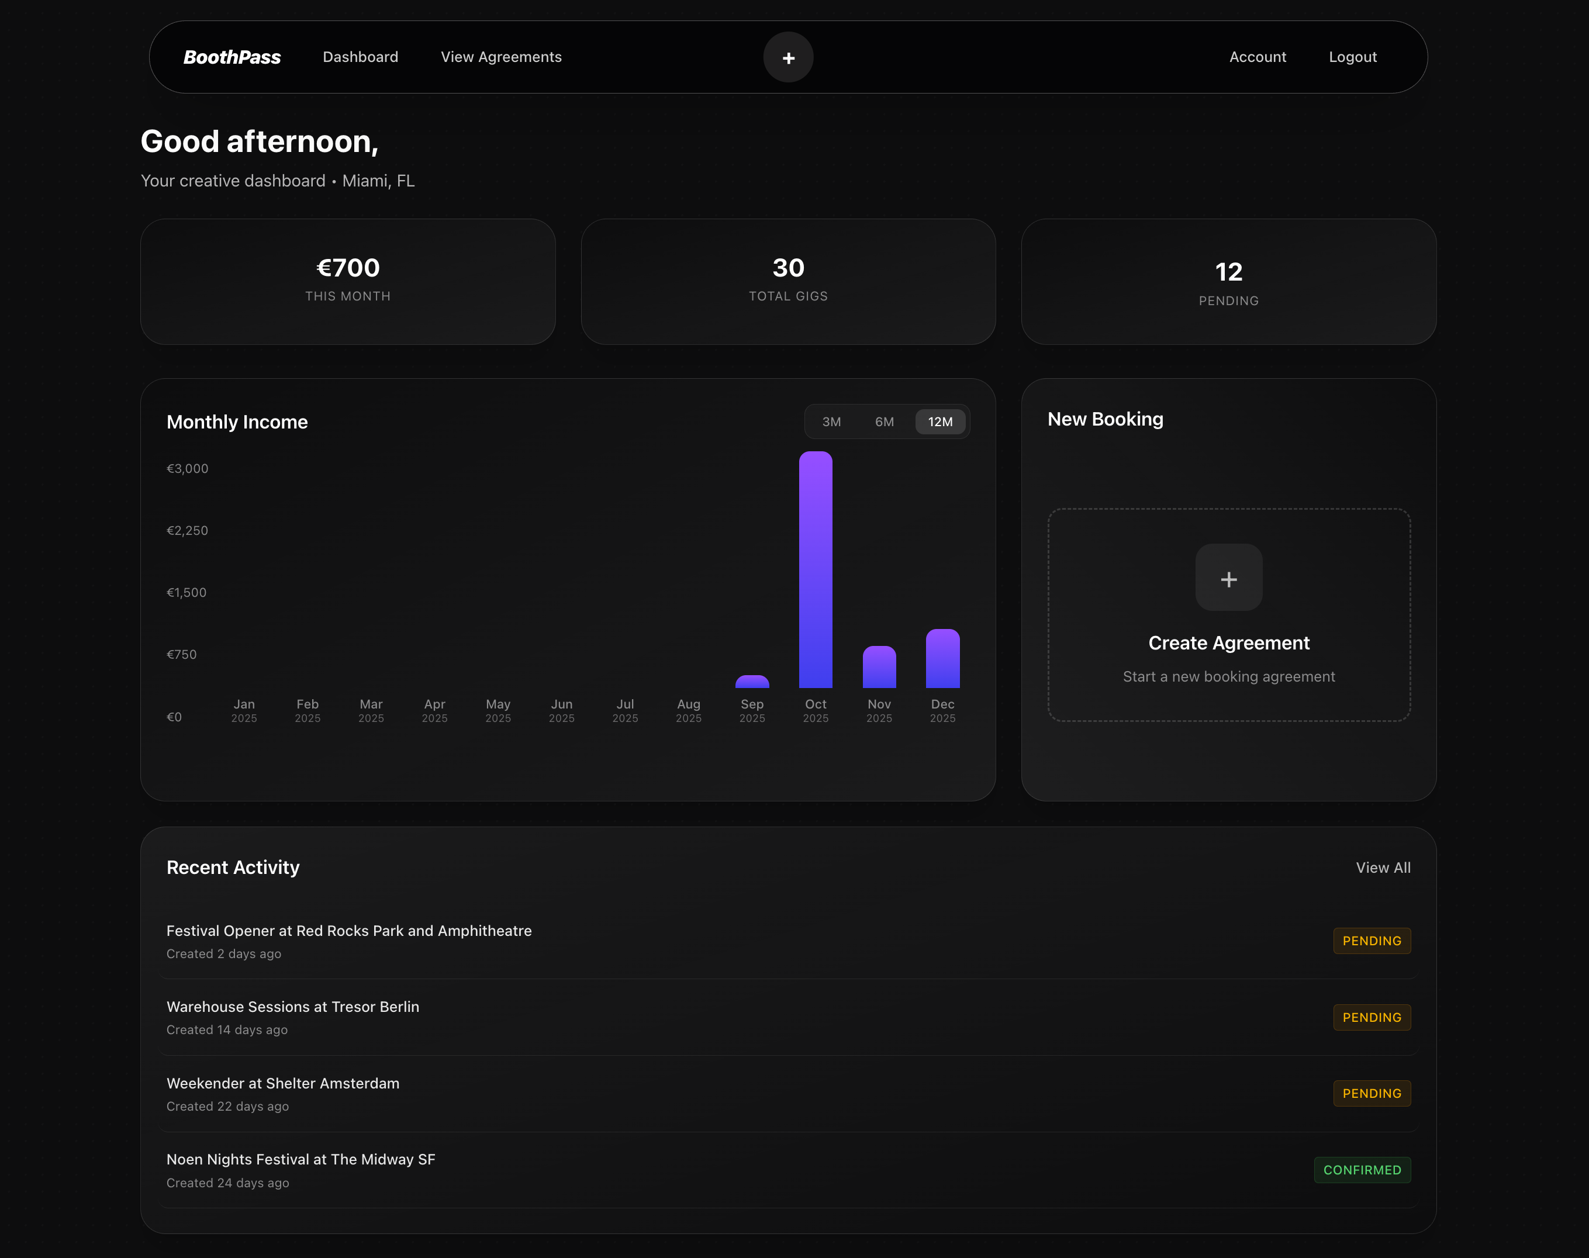Go to View Agreements
The width and height of the screenshot is (1589, 1258).
click(x=501, y=57)
